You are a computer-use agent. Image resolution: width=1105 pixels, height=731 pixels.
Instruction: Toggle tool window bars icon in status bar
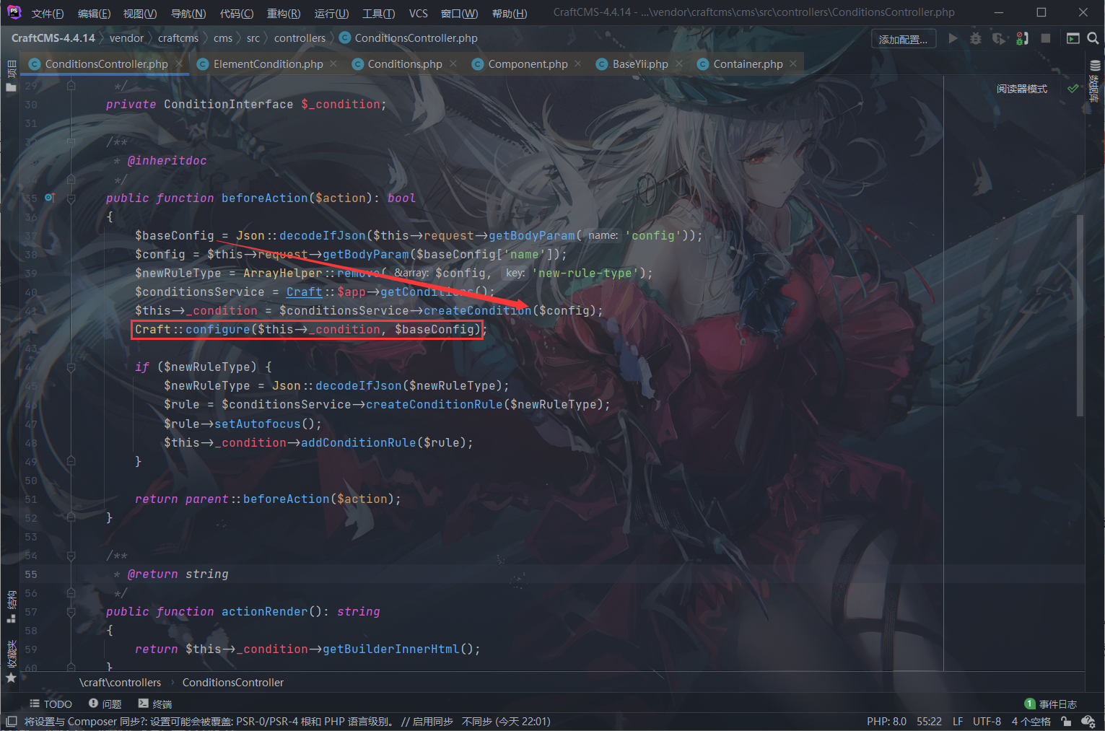(x=11, y=721)
